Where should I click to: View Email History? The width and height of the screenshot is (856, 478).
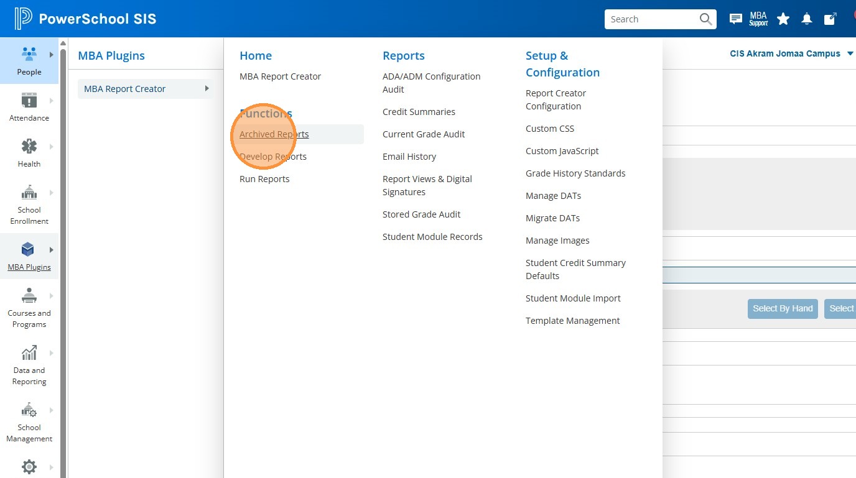(409, 157)
